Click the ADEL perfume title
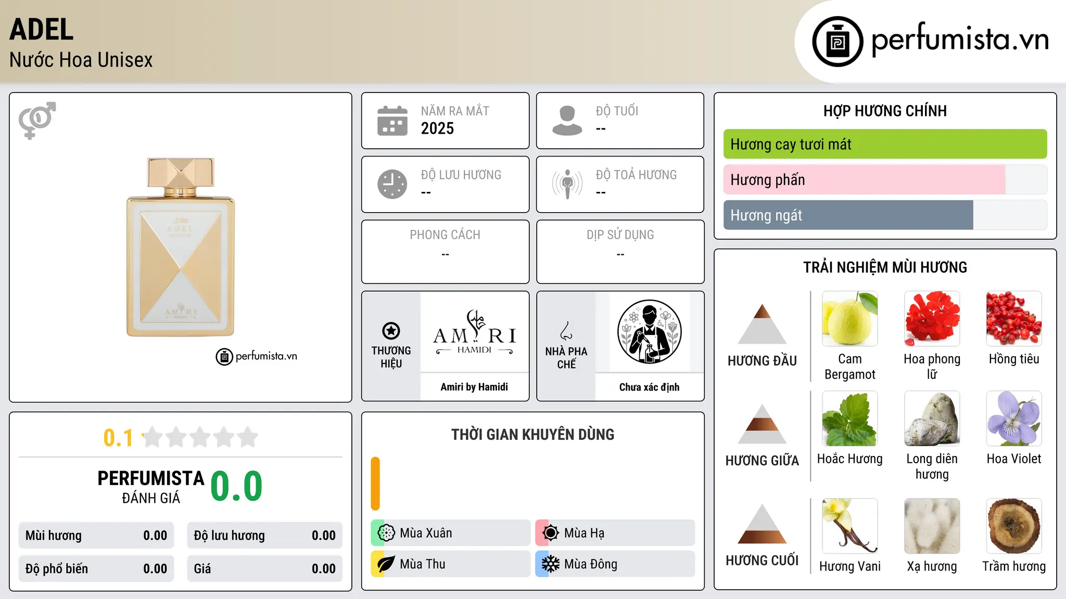 [42, 29]
